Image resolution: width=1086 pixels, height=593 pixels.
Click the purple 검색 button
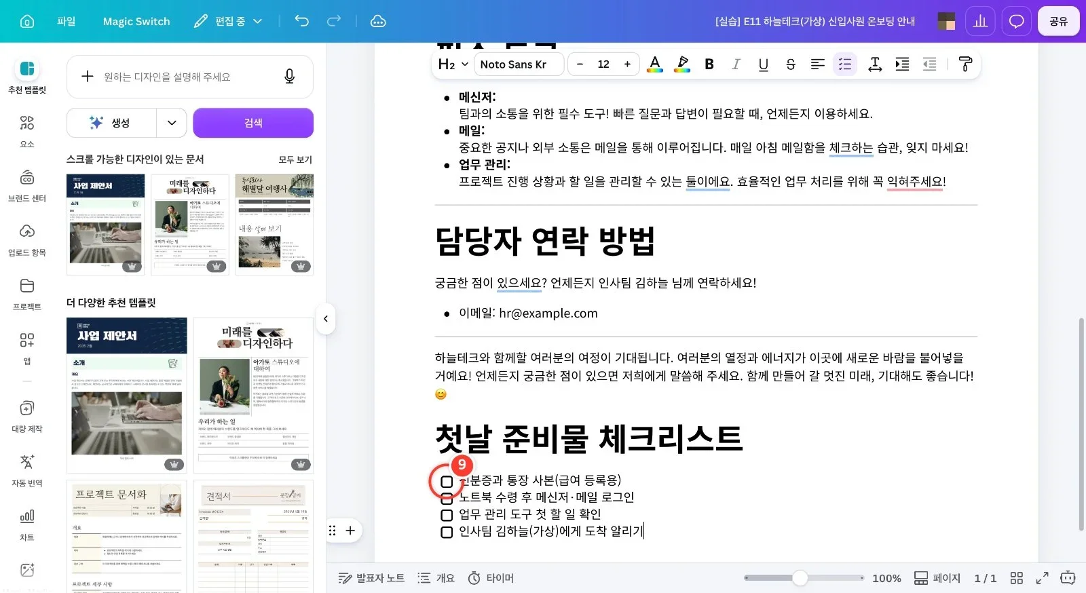(253, 123)
